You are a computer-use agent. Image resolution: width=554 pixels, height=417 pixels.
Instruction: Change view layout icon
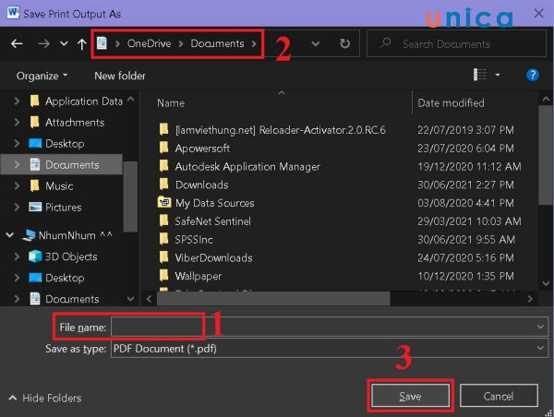coord(480,75)
